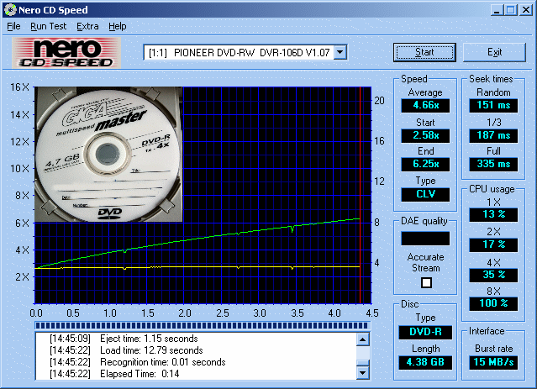Click the Exit button

494,52
